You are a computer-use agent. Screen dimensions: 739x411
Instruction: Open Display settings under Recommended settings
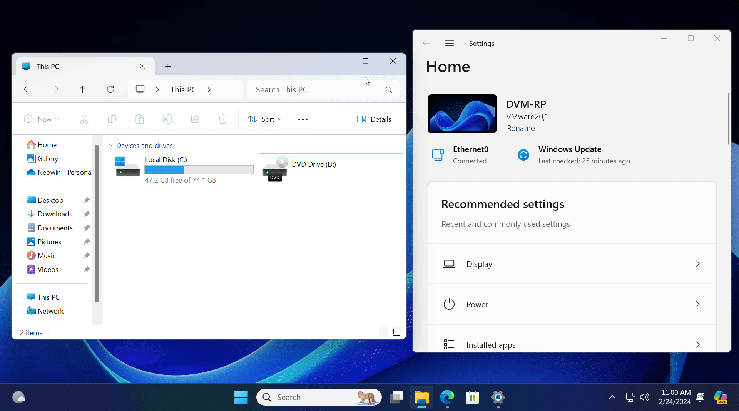[572, 264]
